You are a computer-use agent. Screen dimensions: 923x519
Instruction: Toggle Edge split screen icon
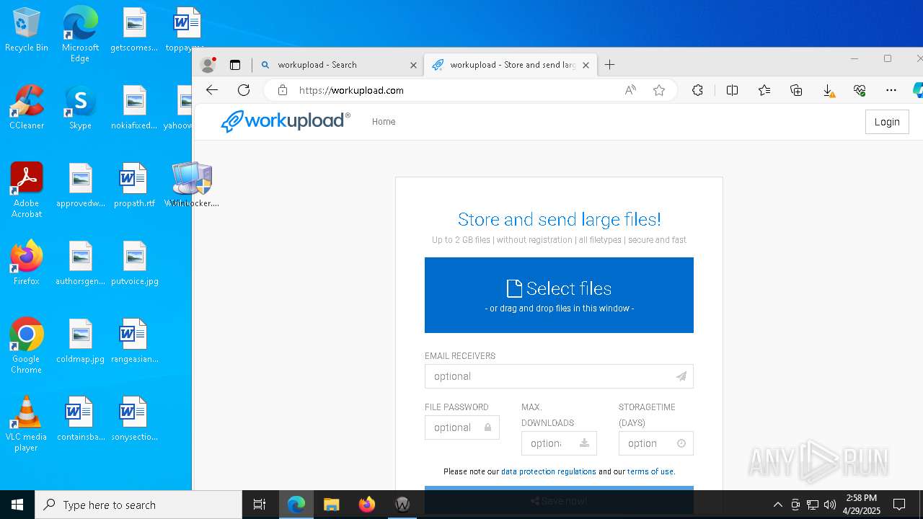click(x=732, y=90)
